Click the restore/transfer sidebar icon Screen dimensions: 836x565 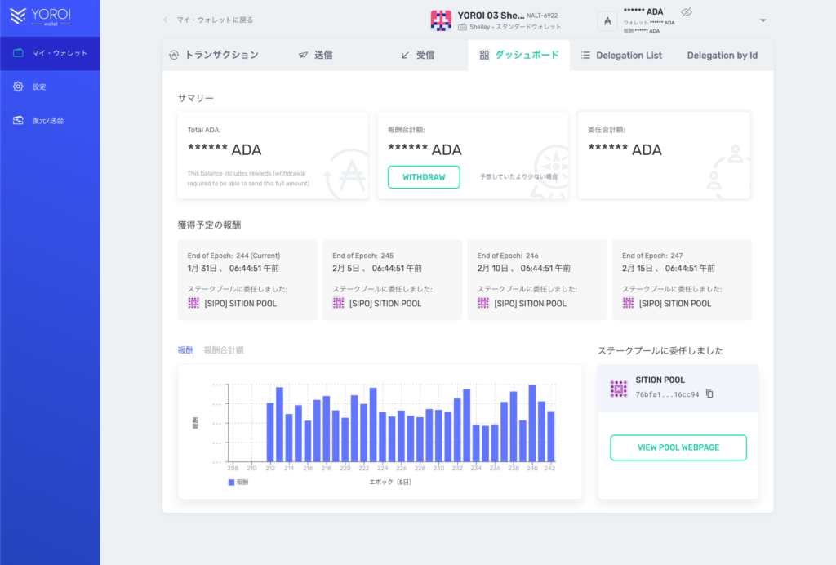coord(18,120)
